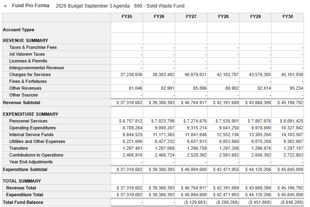
Task: Select the Personnel Services row label
Action: pyautogui.click(x=28, y=121)
